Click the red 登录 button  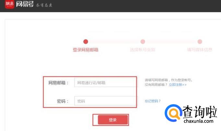(x=113, y=120)
